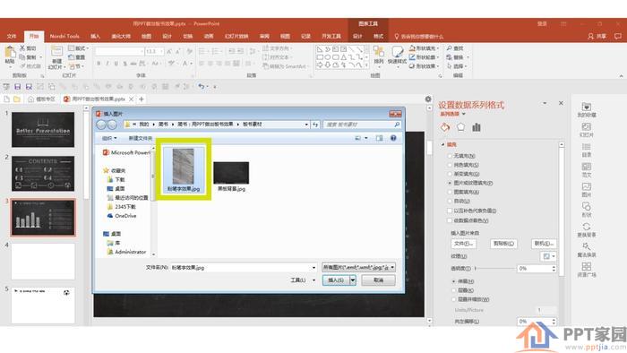Open the font size dropdown
This screenshot has height=353, width=627.
(x=161, y=52)
